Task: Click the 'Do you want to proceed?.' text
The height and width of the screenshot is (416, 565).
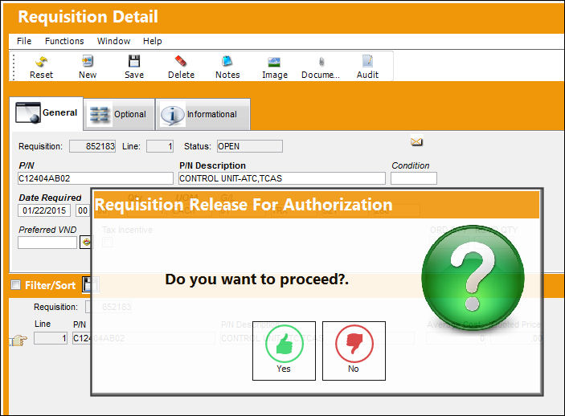Action: tap(257, 279)
